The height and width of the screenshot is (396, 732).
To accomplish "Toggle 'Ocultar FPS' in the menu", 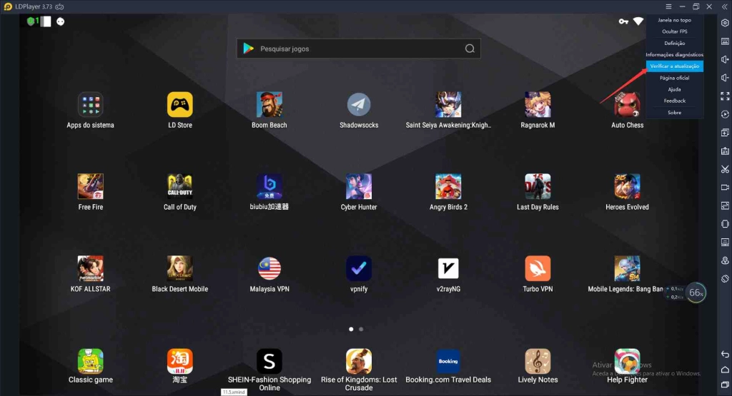I will pos(674,31).
